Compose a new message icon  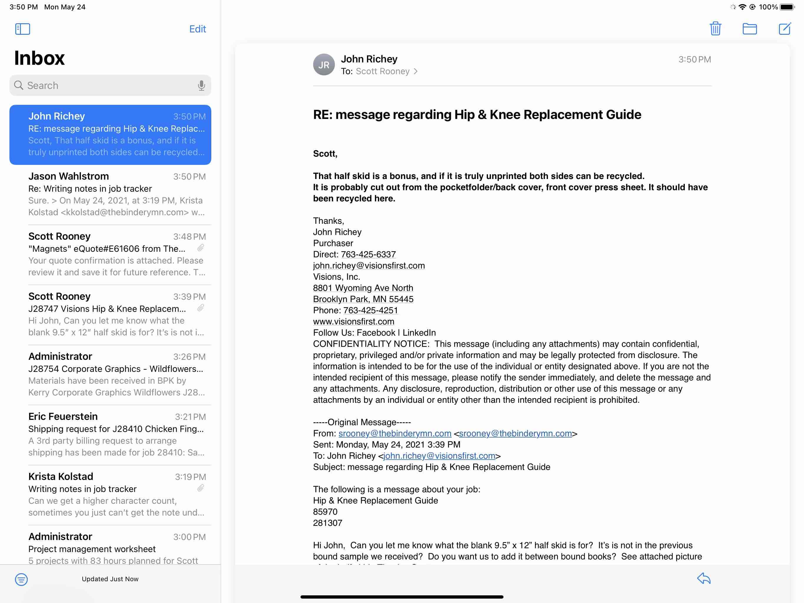(x=784, y=29)
